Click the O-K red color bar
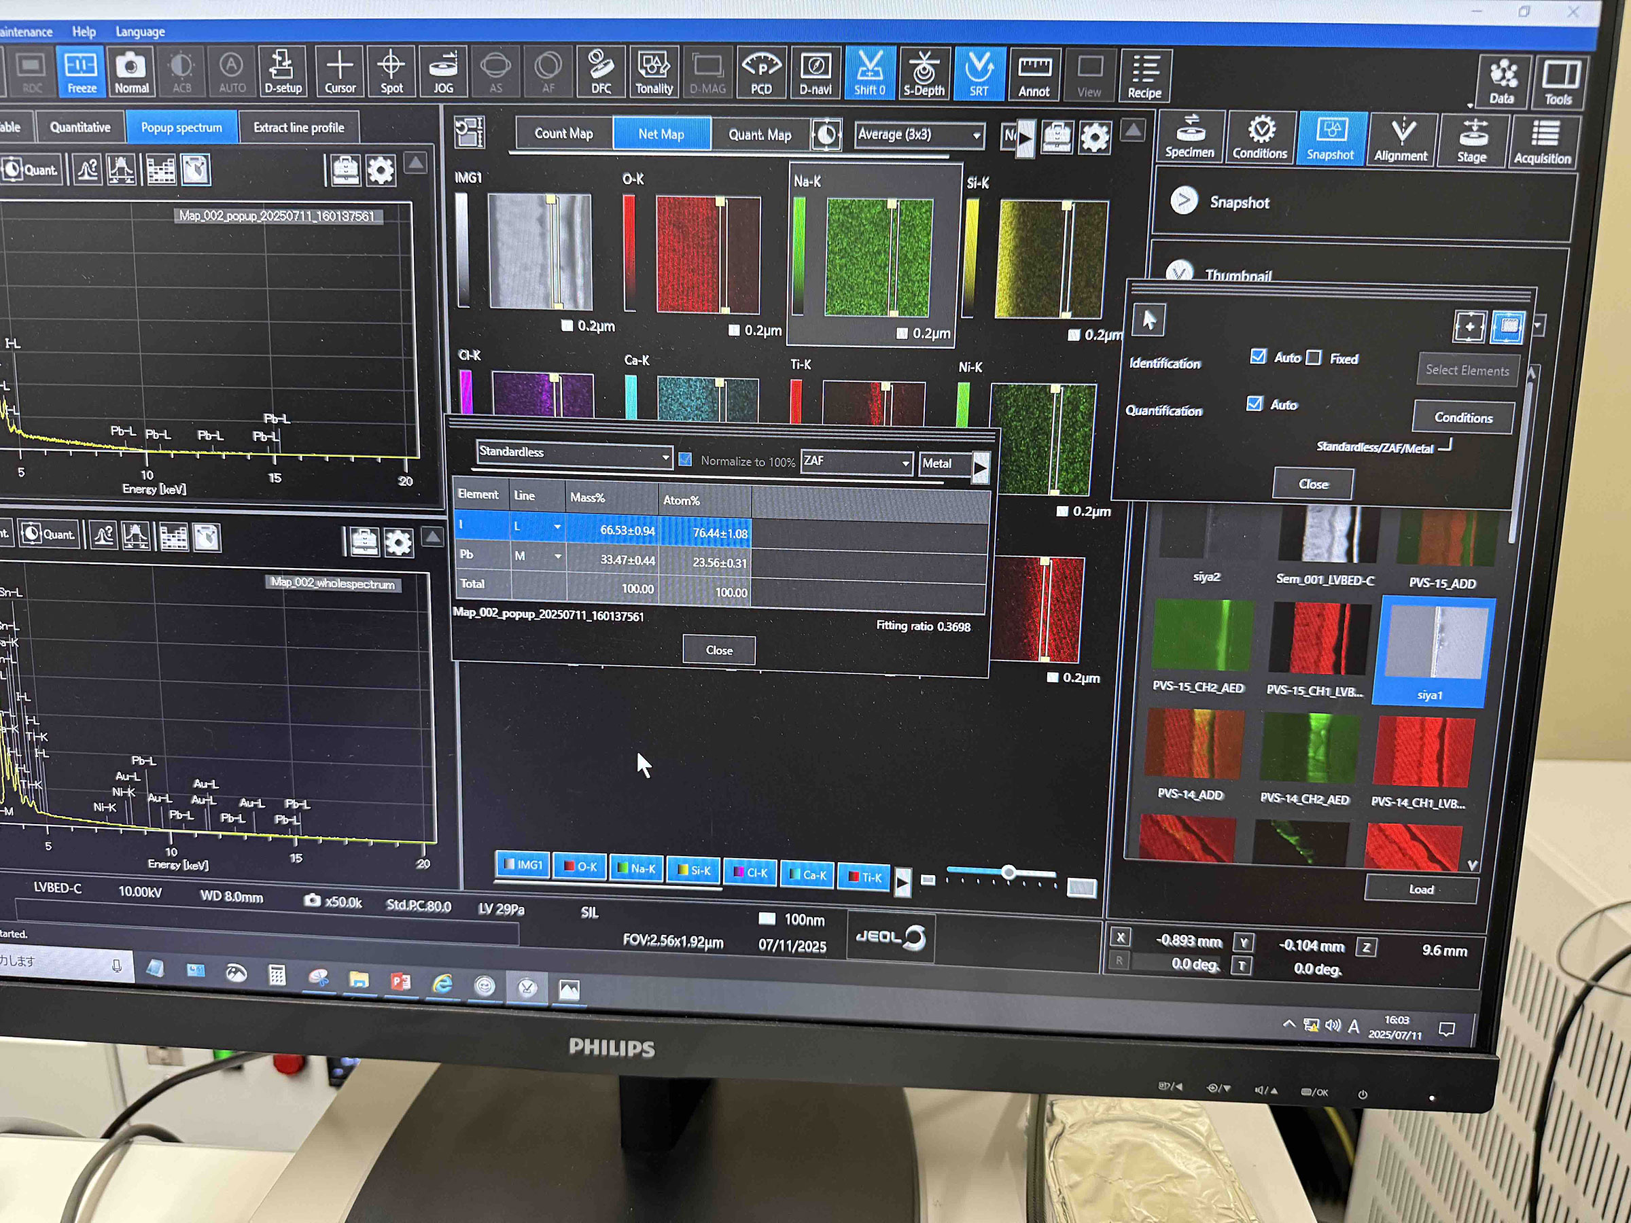This screenshot has height=1223, width=1631. click(629, 252)
